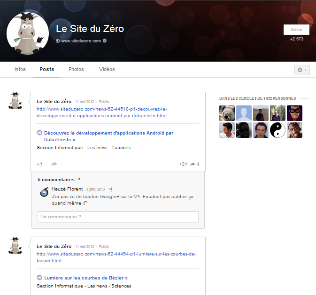Open the dark black-and-white face thumbnail
This screenshot has width=316, height=295.
pos(244,130)
